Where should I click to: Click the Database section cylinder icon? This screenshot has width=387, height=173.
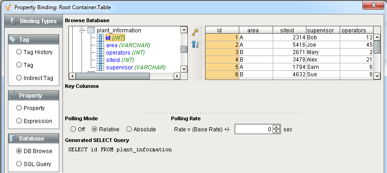pyautogui.click(x=12, y=138)
